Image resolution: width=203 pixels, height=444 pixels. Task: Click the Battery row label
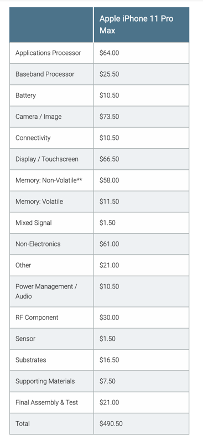pyautogui.click(x=25, y=95)
